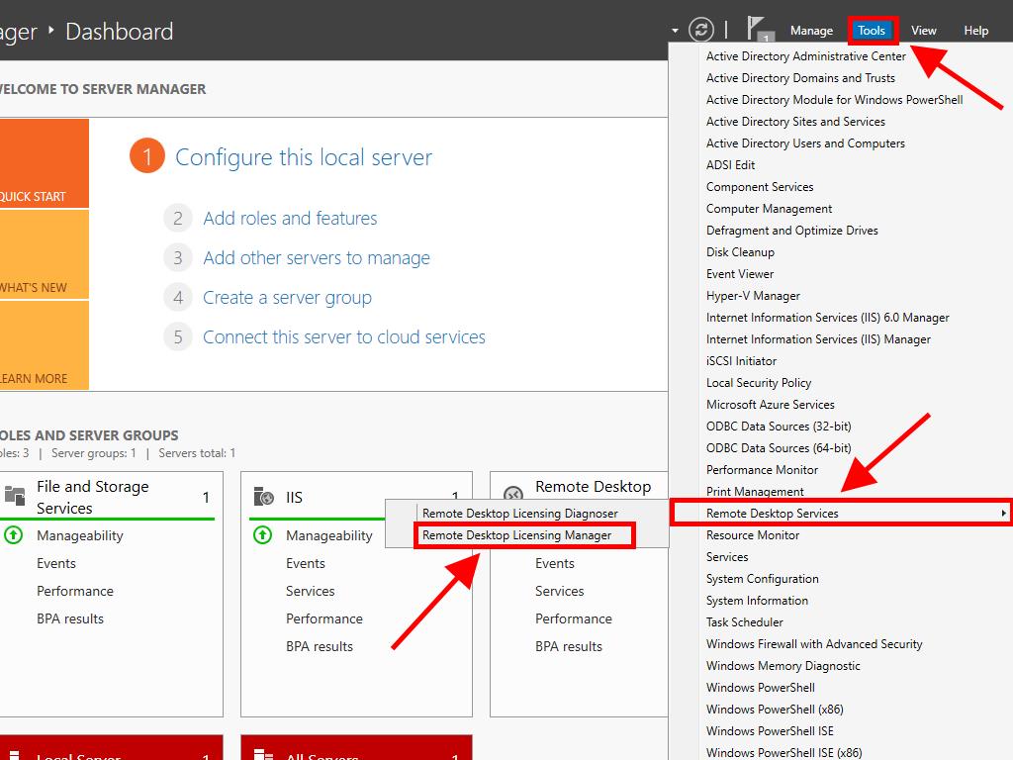Screen dimensions: 1013x760
Task: Open the dropdown arrow left of Refresh
Action: click(x=675, y=31)
